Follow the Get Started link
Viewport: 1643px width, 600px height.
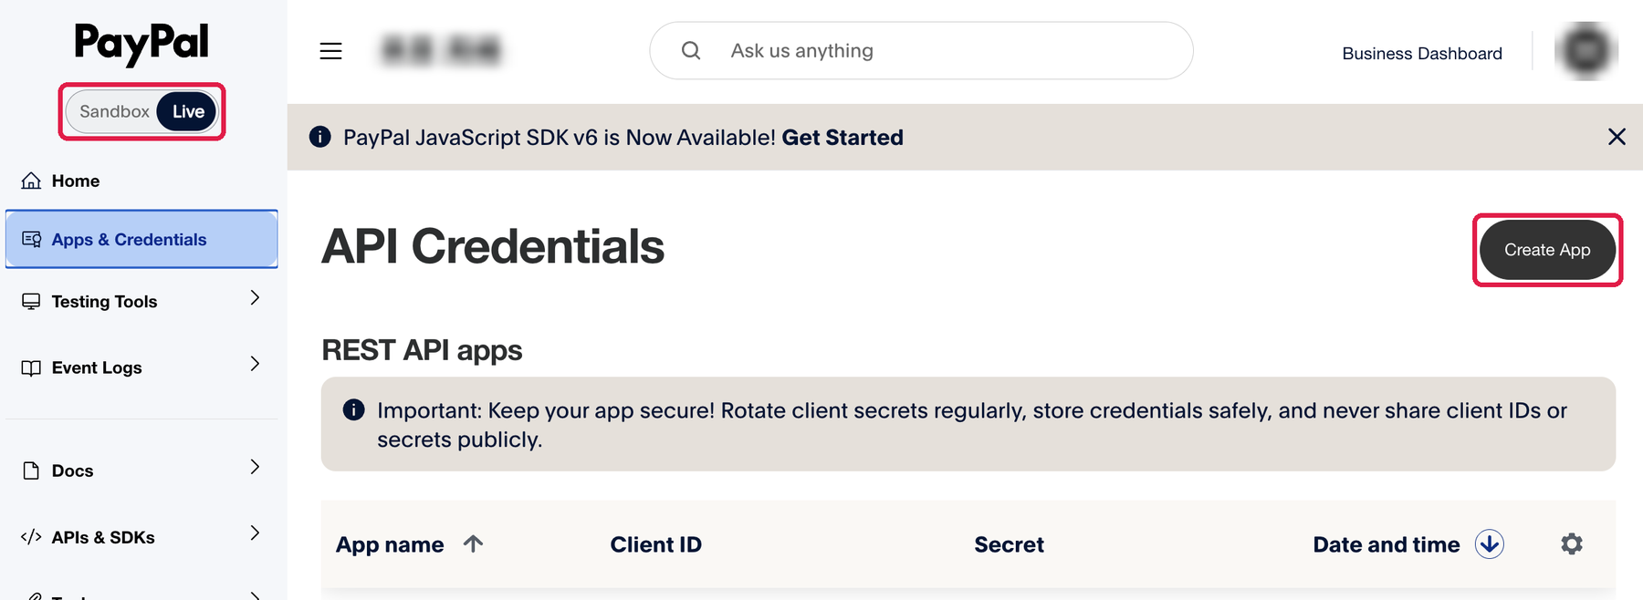click(842, 137)
